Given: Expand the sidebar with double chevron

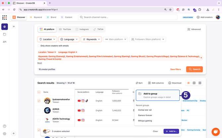Looking at the screenshot, I should pyautogui.click(x=14, y=26).
